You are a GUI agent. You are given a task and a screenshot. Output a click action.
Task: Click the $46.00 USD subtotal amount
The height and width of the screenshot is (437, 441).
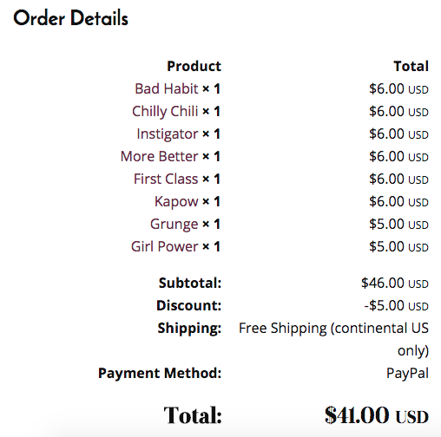[395, 283]
